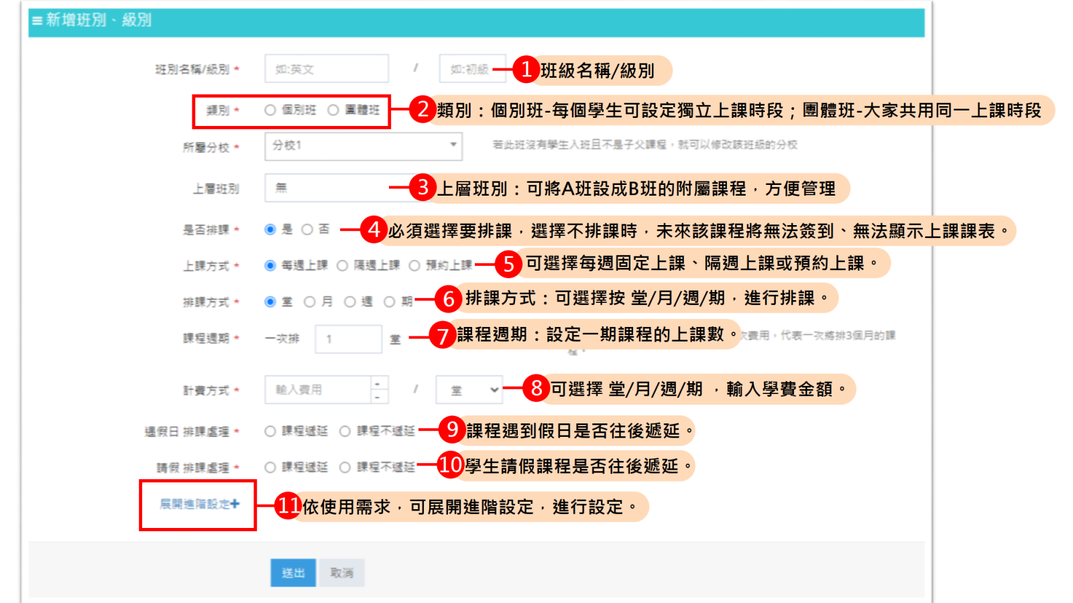Choose 週 for 排課方式
The height and width of the screenshot is (603, 1073).
(x=349, y=302)
